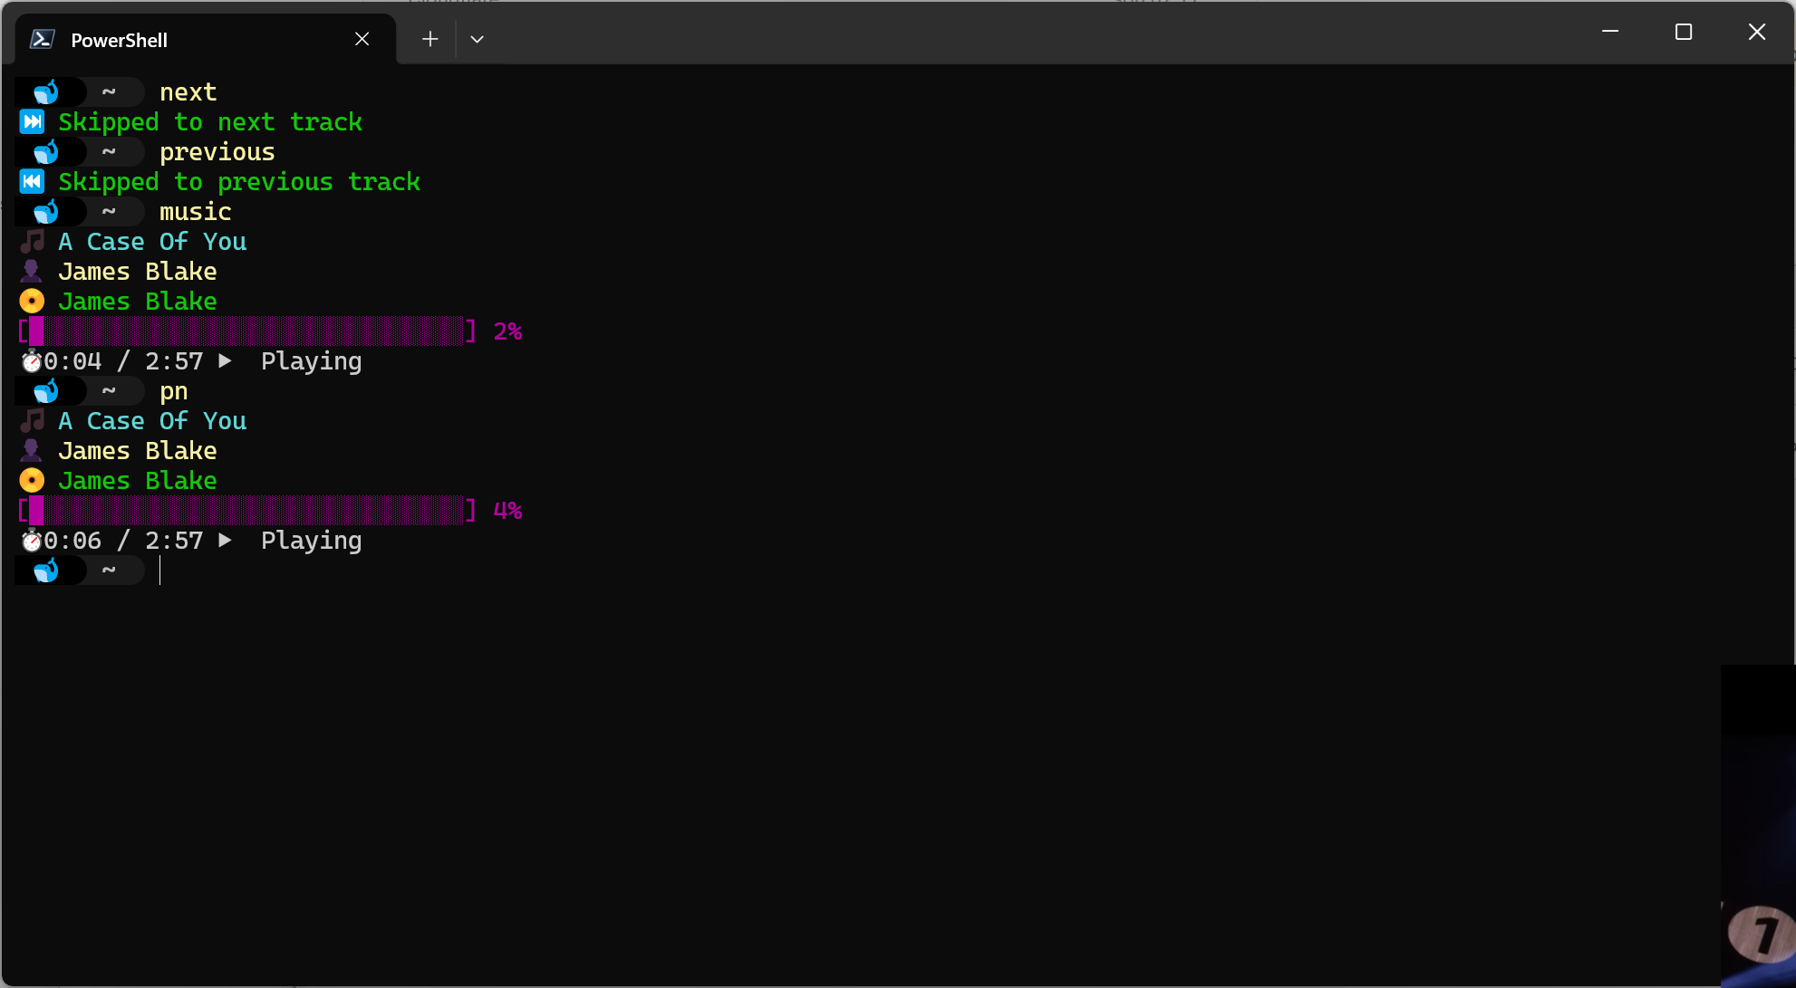Maximize the terminal window
Screen dimensions: 1796x988
tap(1684, 32)
